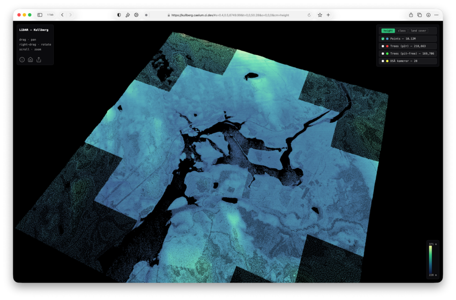Open the info icon in the LiDAR panel
456x300 pixels.
pos(22,59)
